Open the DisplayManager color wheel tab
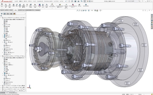This screenshot has height=95, width=153. tap(14, 14)
